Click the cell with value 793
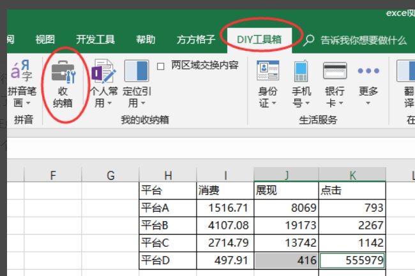 click(352, 208)
